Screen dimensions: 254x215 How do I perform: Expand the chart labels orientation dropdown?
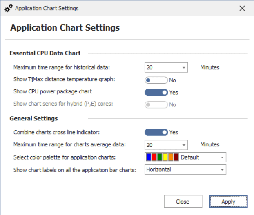[x=222, y=169]
